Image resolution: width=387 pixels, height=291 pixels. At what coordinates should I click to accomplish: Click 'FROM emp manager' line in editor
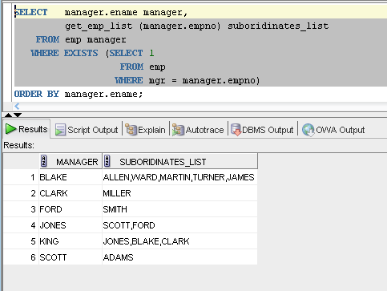[x=81, y=40]
